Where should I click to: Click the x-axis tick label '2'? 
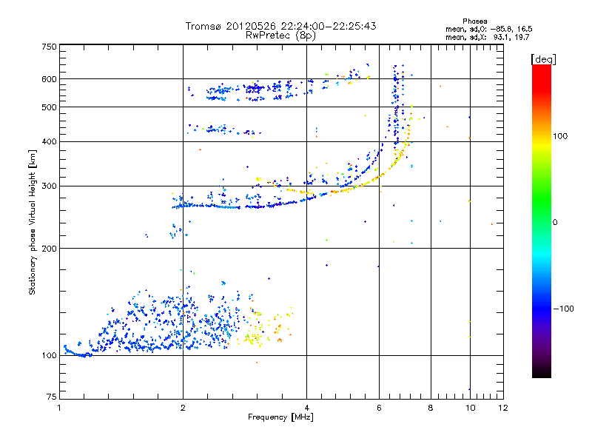183,408
